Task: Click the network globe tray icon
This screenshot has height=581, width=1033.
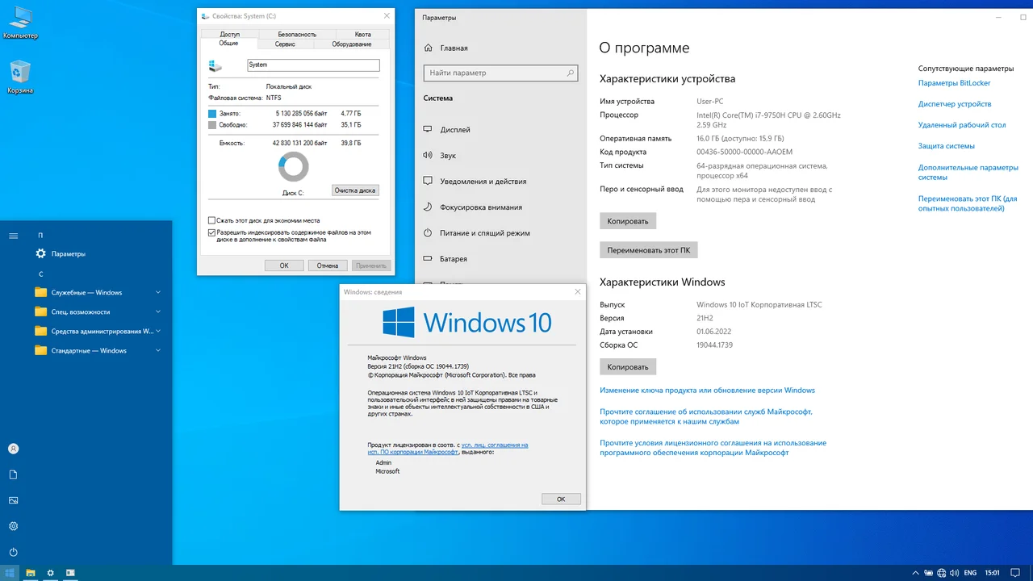Action: [x=942, y=573]
